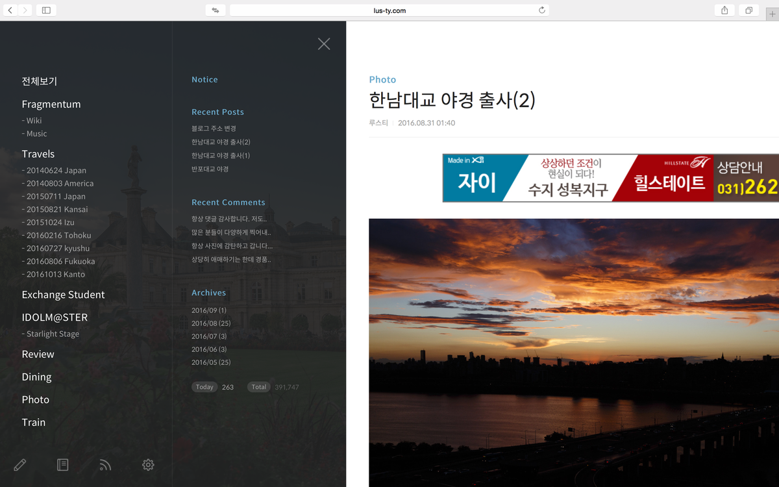The height and width of the screenshot is (487, 779).
Task: Go back with Safari's back arrow
Action: (10, 10)
